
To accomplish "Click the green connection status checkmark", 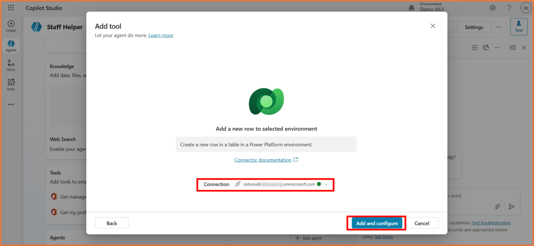I will coord(319,184).
